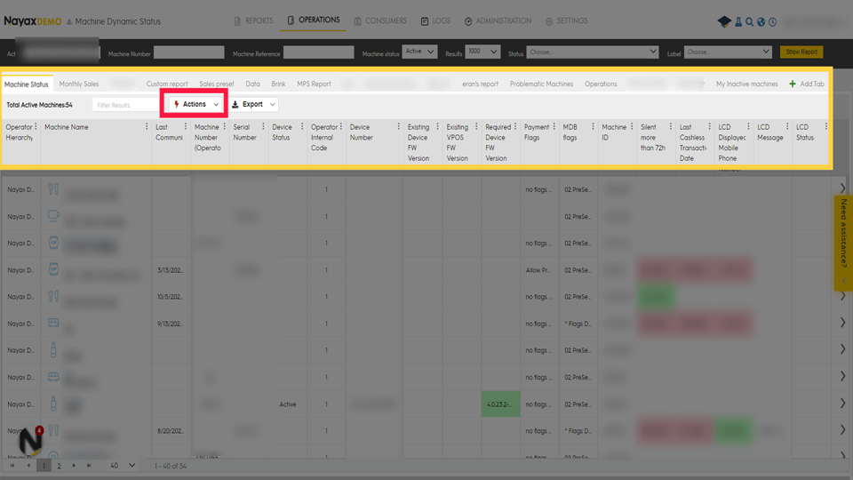This screenshot has width=853, height=480.
Task: Open the N chat widget with badge 4
Action: point(30,440)
